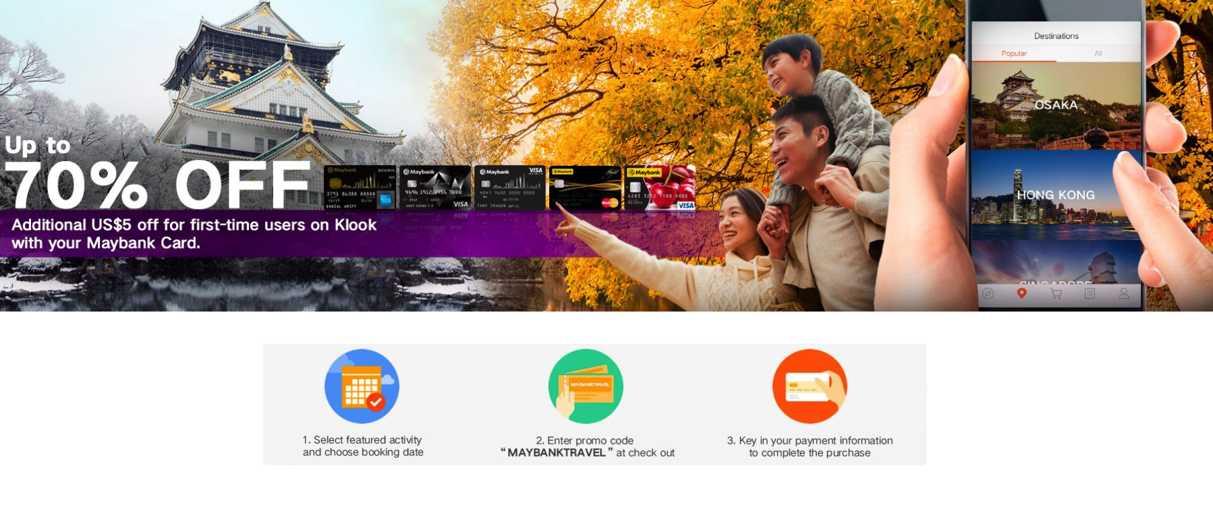
Task: Click the Destinations title on phone
Action: 1056,36
